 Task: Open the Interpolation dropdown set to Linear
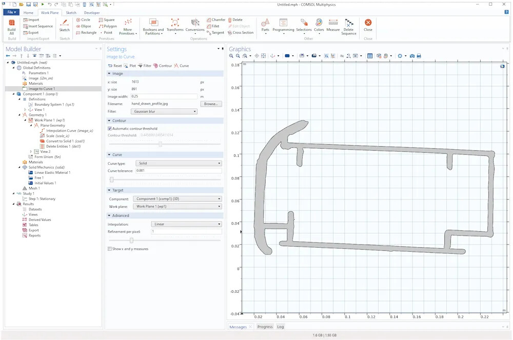[186, 224]
